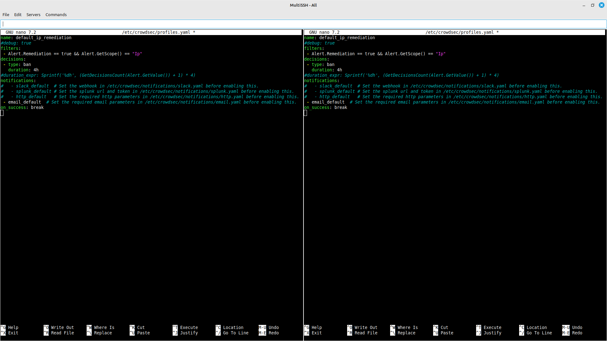Click 'notifications:' key in left terminal
Viewport: 607px width, 341px height.
click(18, 81)
